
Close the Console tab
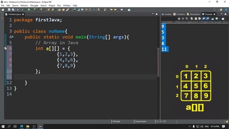(214, 14)
